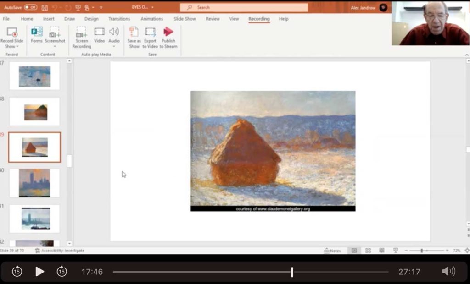Click the volume speaker icon in player
The height and width of the screenshot is (284, 470).
448,272
